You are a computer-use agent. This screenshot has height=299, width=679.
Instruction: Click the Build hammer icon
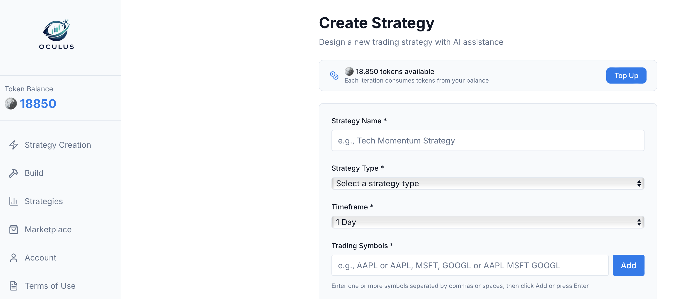click(13, 173)
